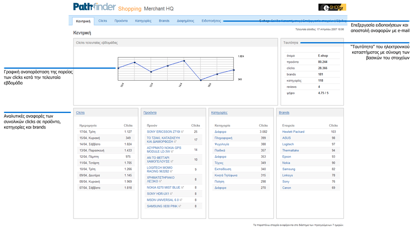The height and width of the screenshot is (231, 416).
Task: Open the Sony brand link
Action: tap(286, 182)
